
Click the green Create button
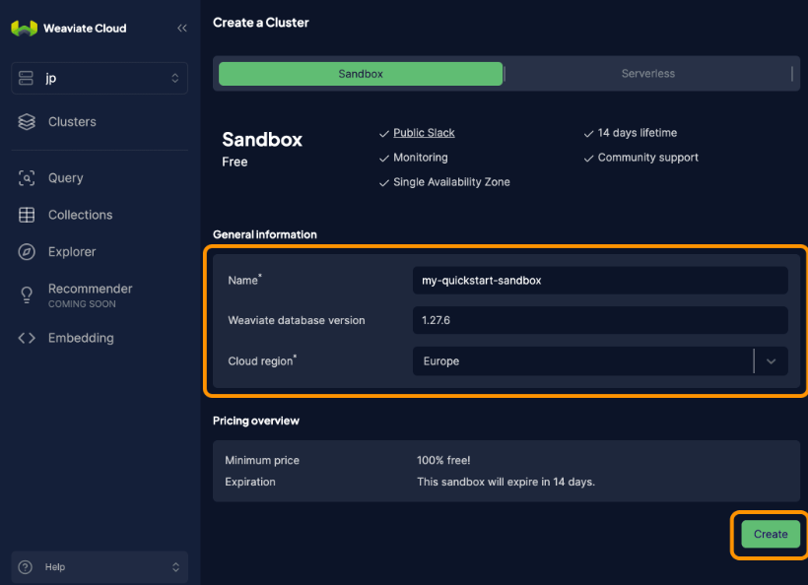pyautogui.click(x=771, y=534)
